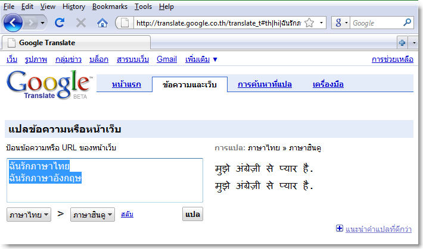The height and width of the screenshot is (249, 423).
Task: Open the ภาษาฮินดู target language dropdown
Action: coord(92,215)
